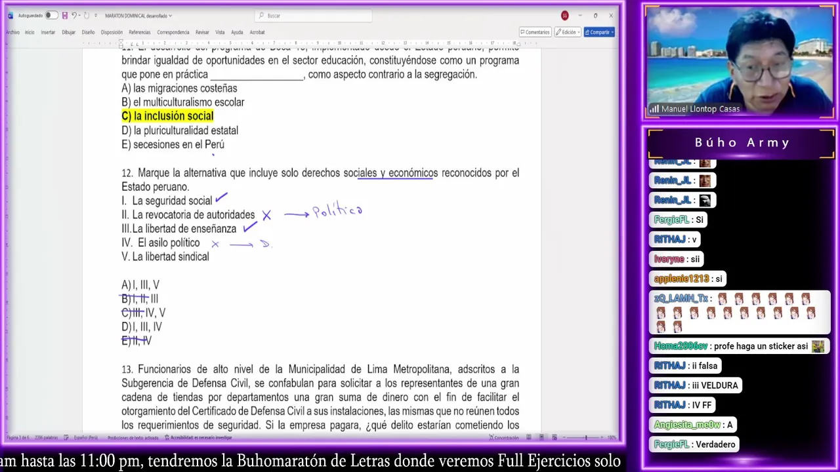Click option 'A) las migraciones costeñas'
The width and height of the screenshot is (840, 472).
[179, 88]
